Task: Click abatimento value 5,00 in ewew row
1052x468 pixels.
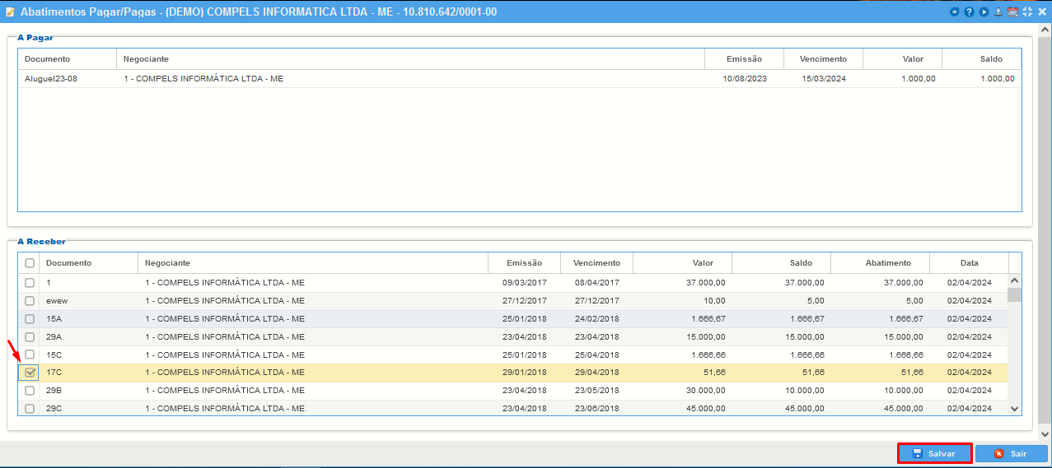Action: pos(914,300)
